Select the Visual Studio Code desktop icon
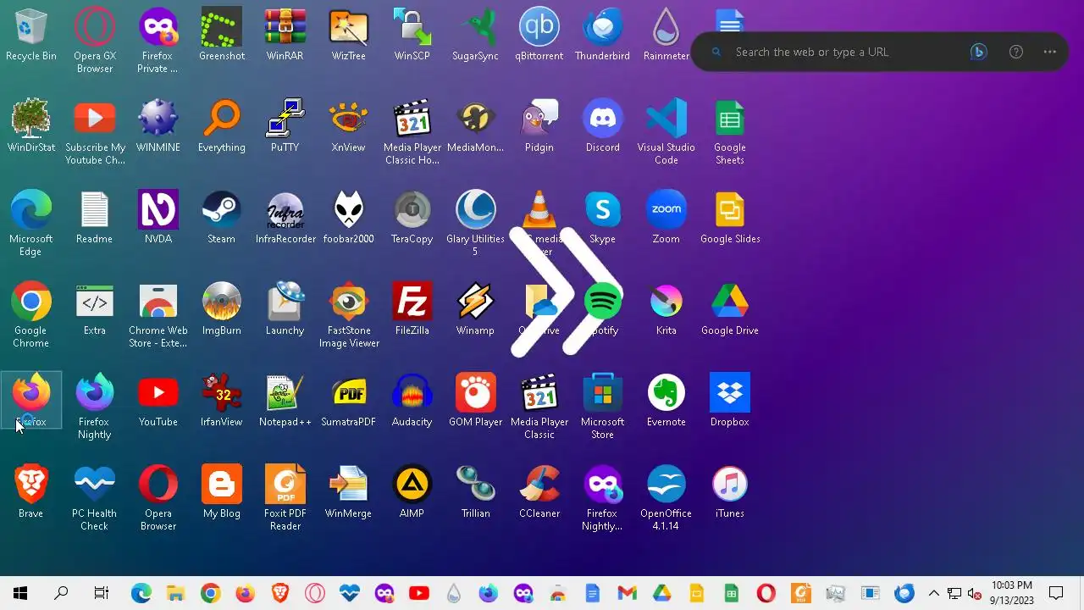This screenshot has width=1084, height=610. [x=666, y=132]
